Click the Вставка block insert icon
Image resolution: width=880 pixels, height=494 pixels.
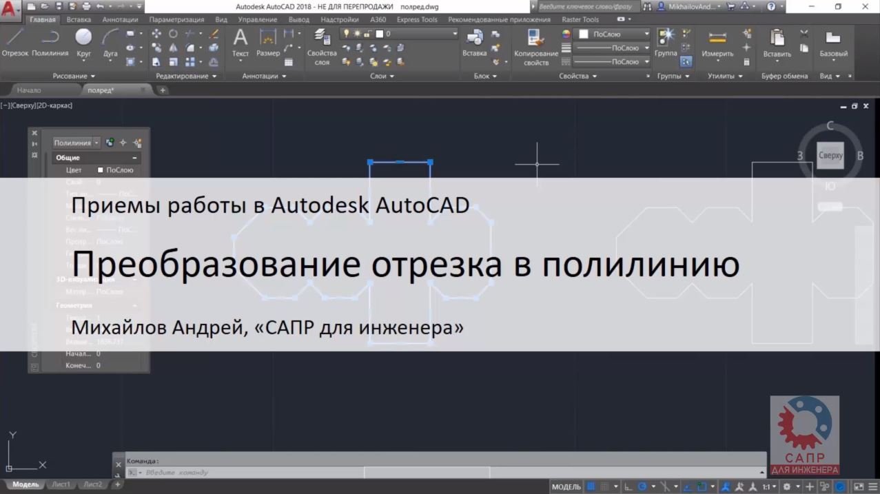(x=474, y=43)
